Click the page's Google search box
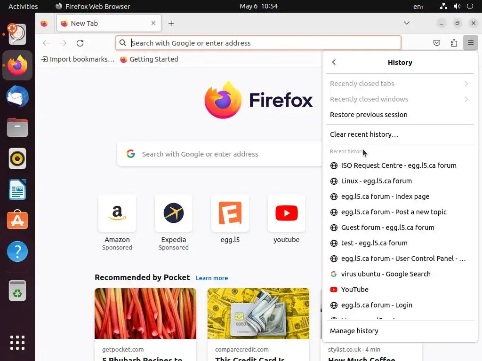 [x=220, y=154]
